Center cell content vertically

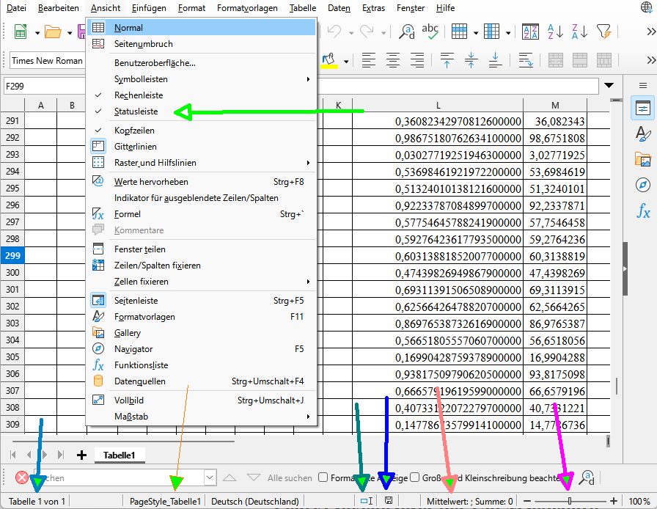[x=471, y=60]
